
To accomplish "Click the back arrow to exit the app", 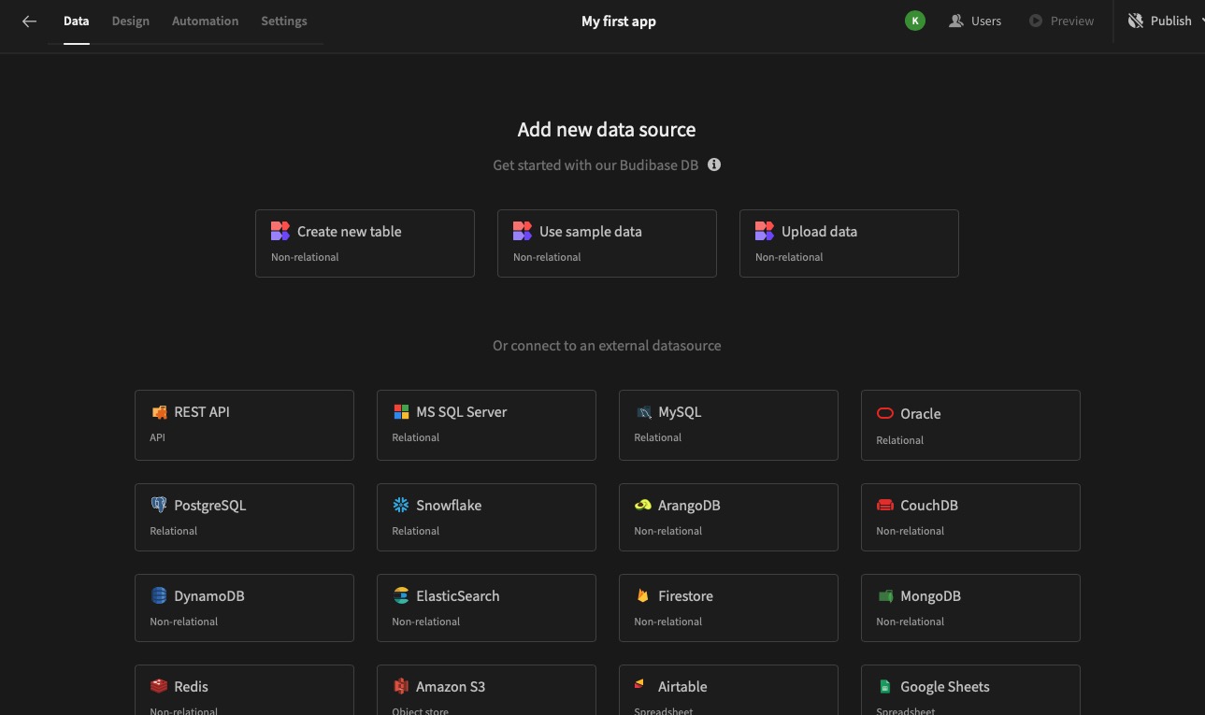I will coord(29,21).
